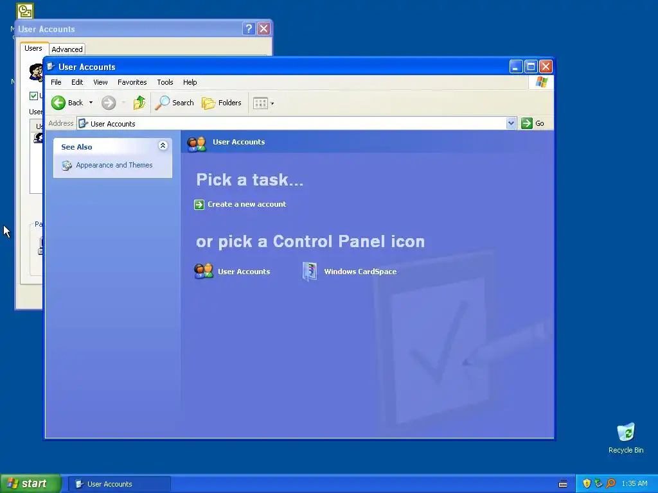Open the File menu
This screenshot has height=493, width=658.
56,82
